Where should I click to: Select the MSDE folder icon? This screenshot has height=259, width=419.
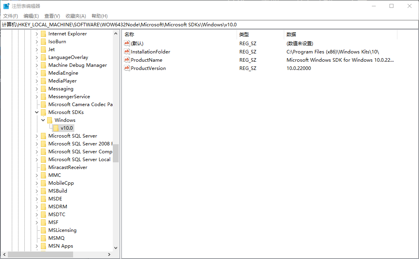pyautogui.click(x=43, y=199)
